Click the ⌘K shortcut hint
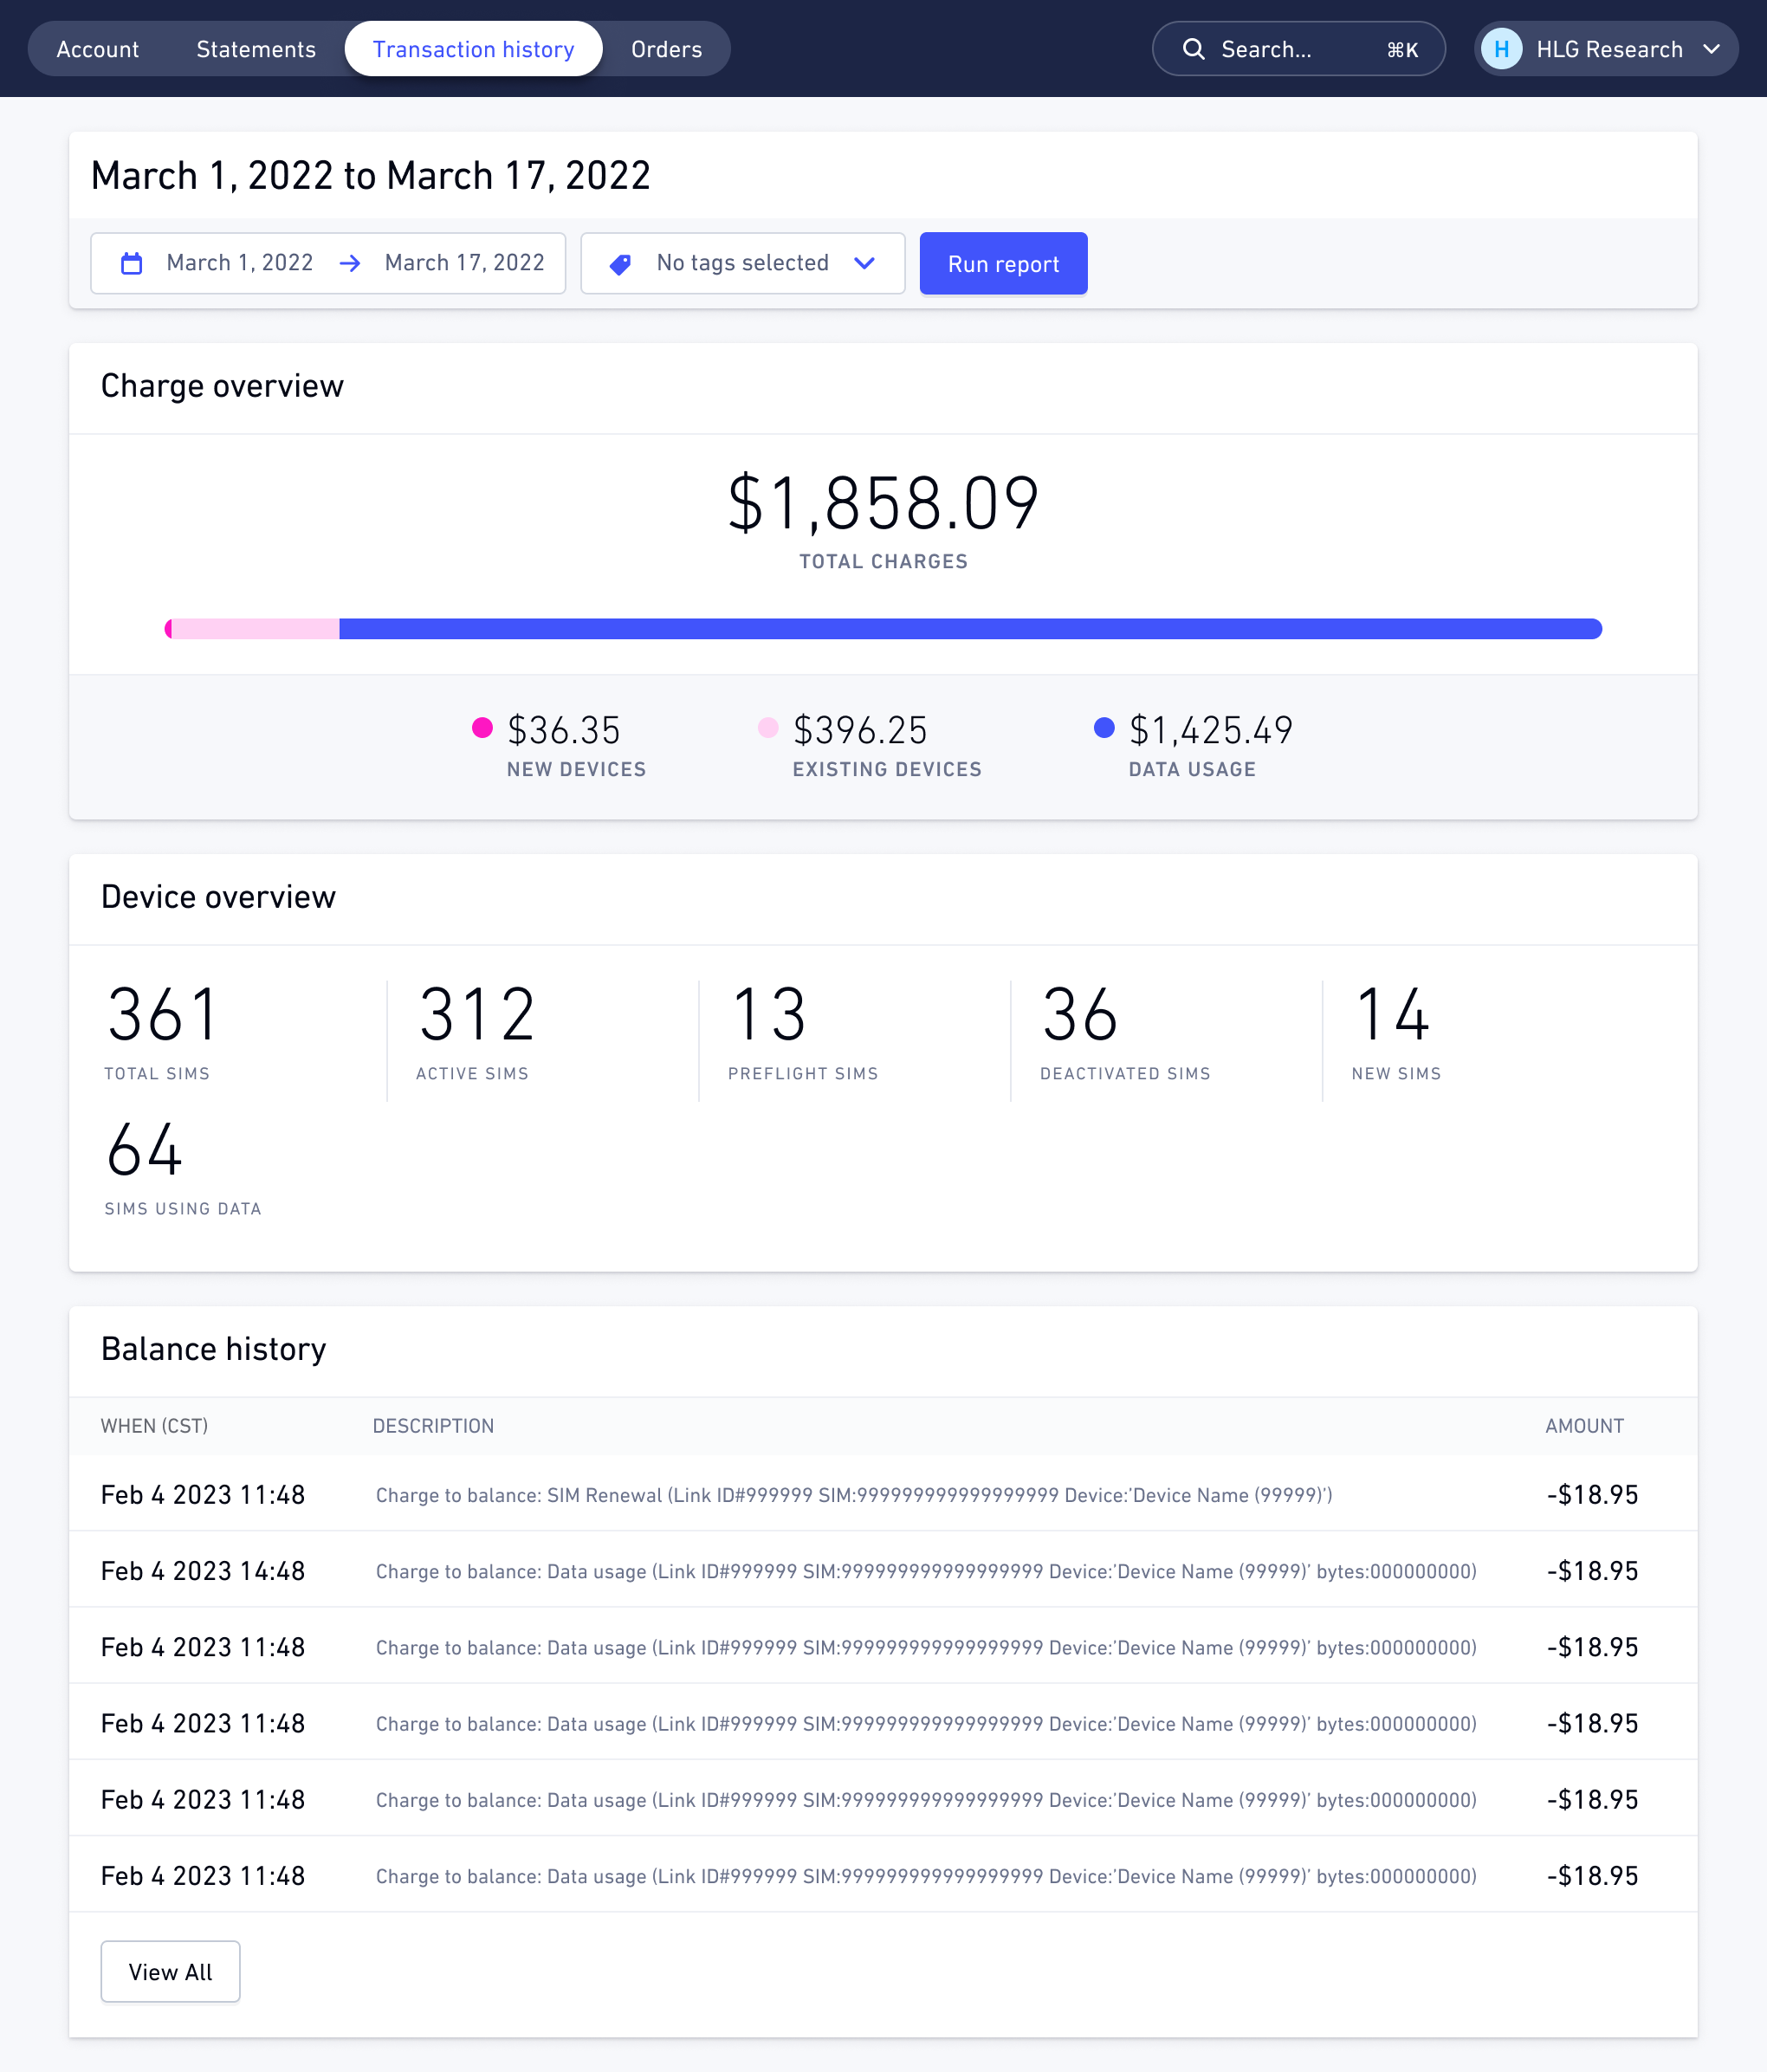 tap(1402, 50)
